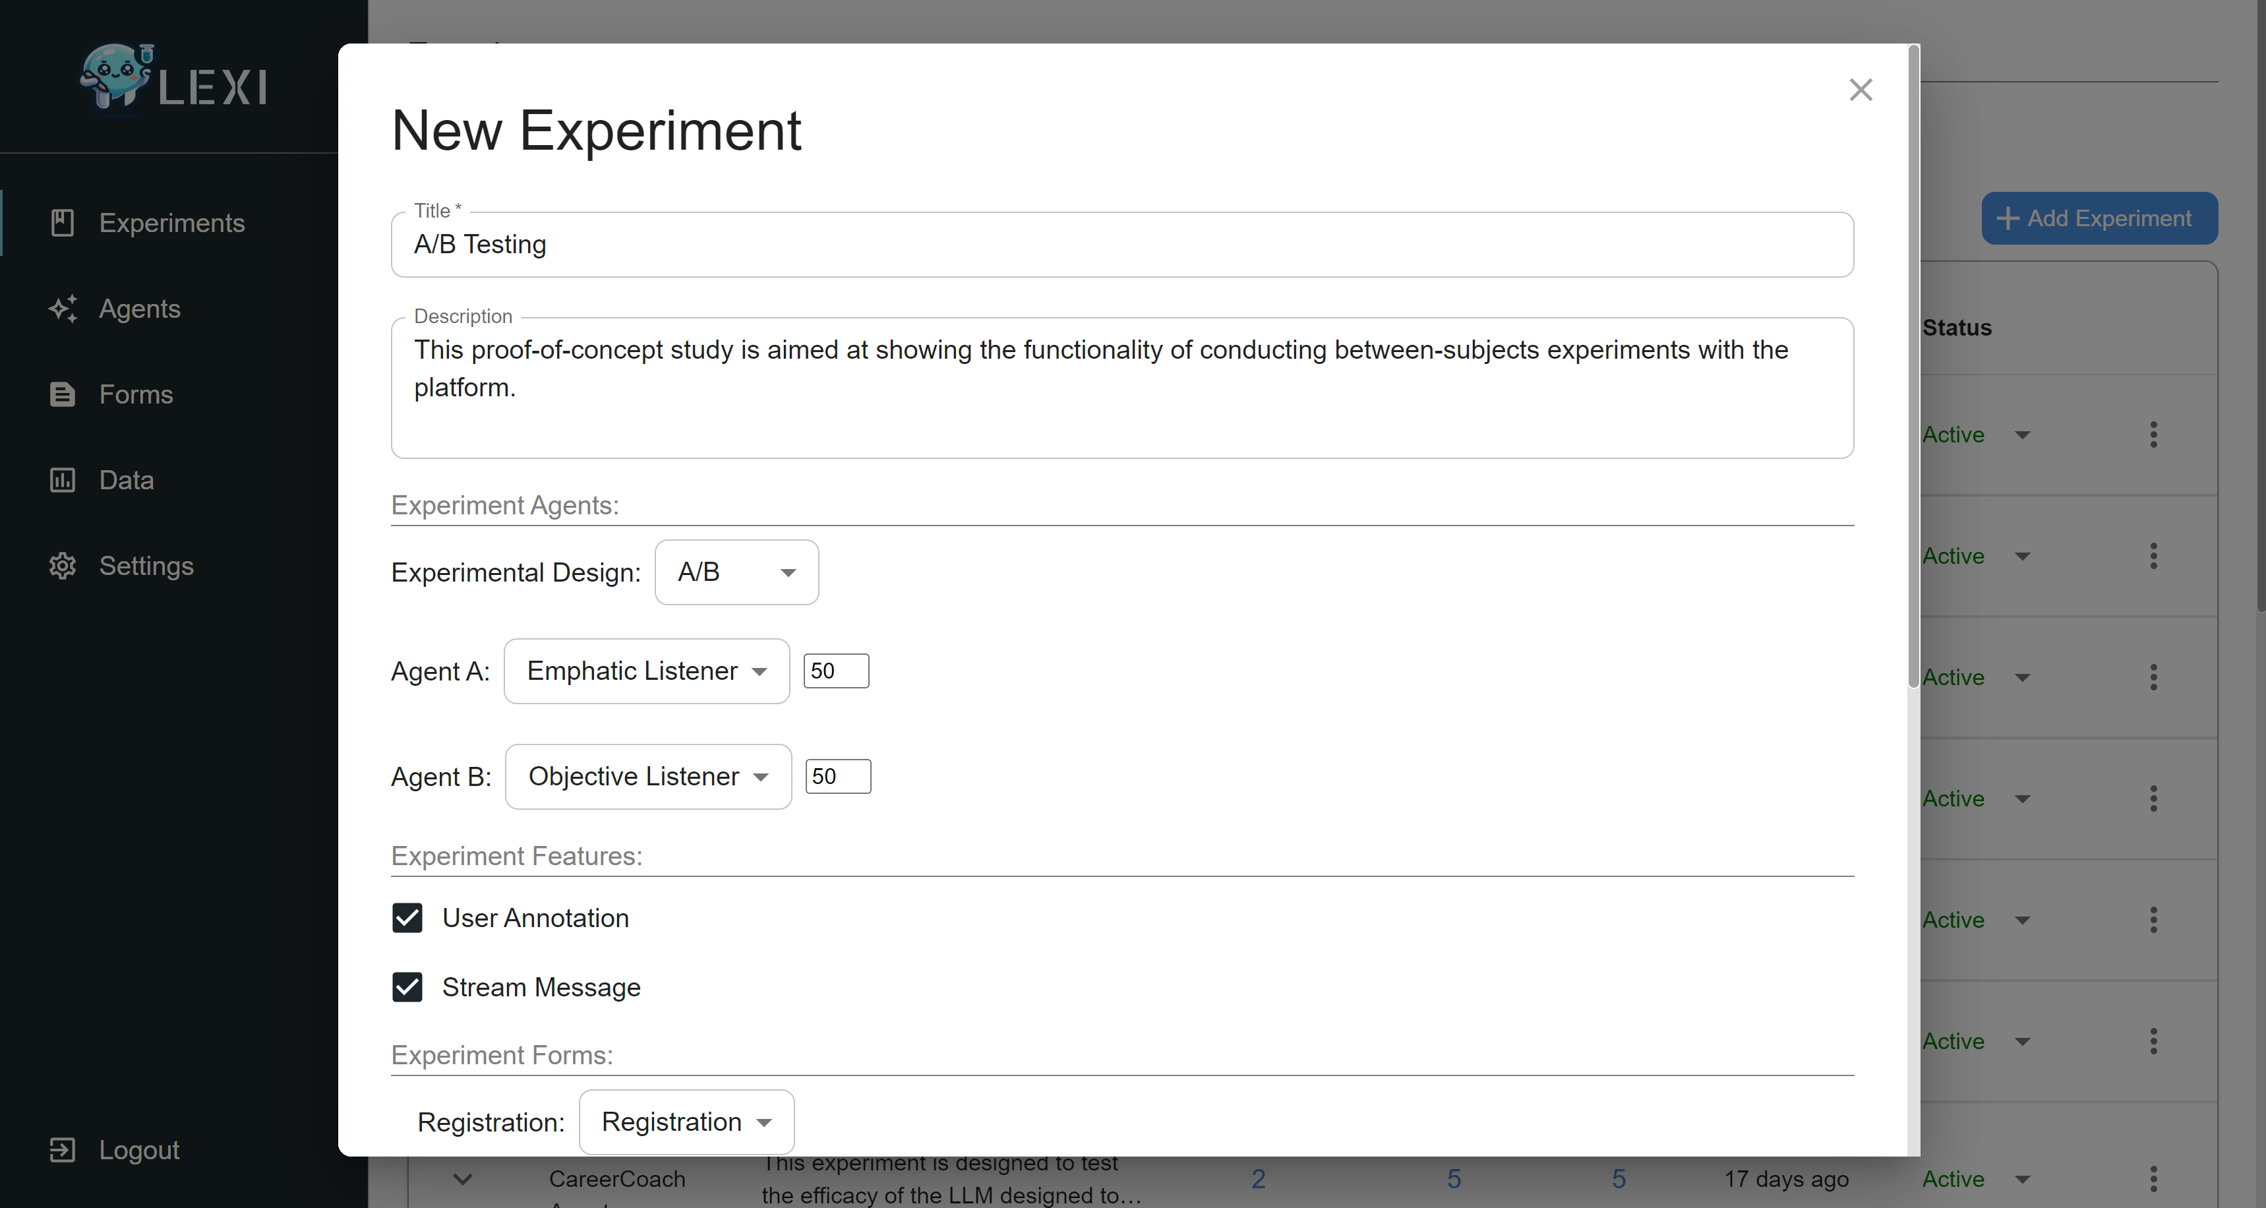Click Agent A percentage field showing 50
2266x1208 pixels.
click(x=836, y=671)
